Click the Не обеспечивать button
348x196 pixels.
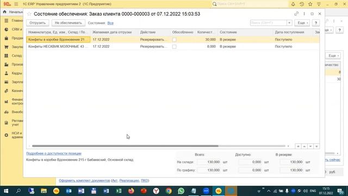pyautogui.click(x=69, y=23)
